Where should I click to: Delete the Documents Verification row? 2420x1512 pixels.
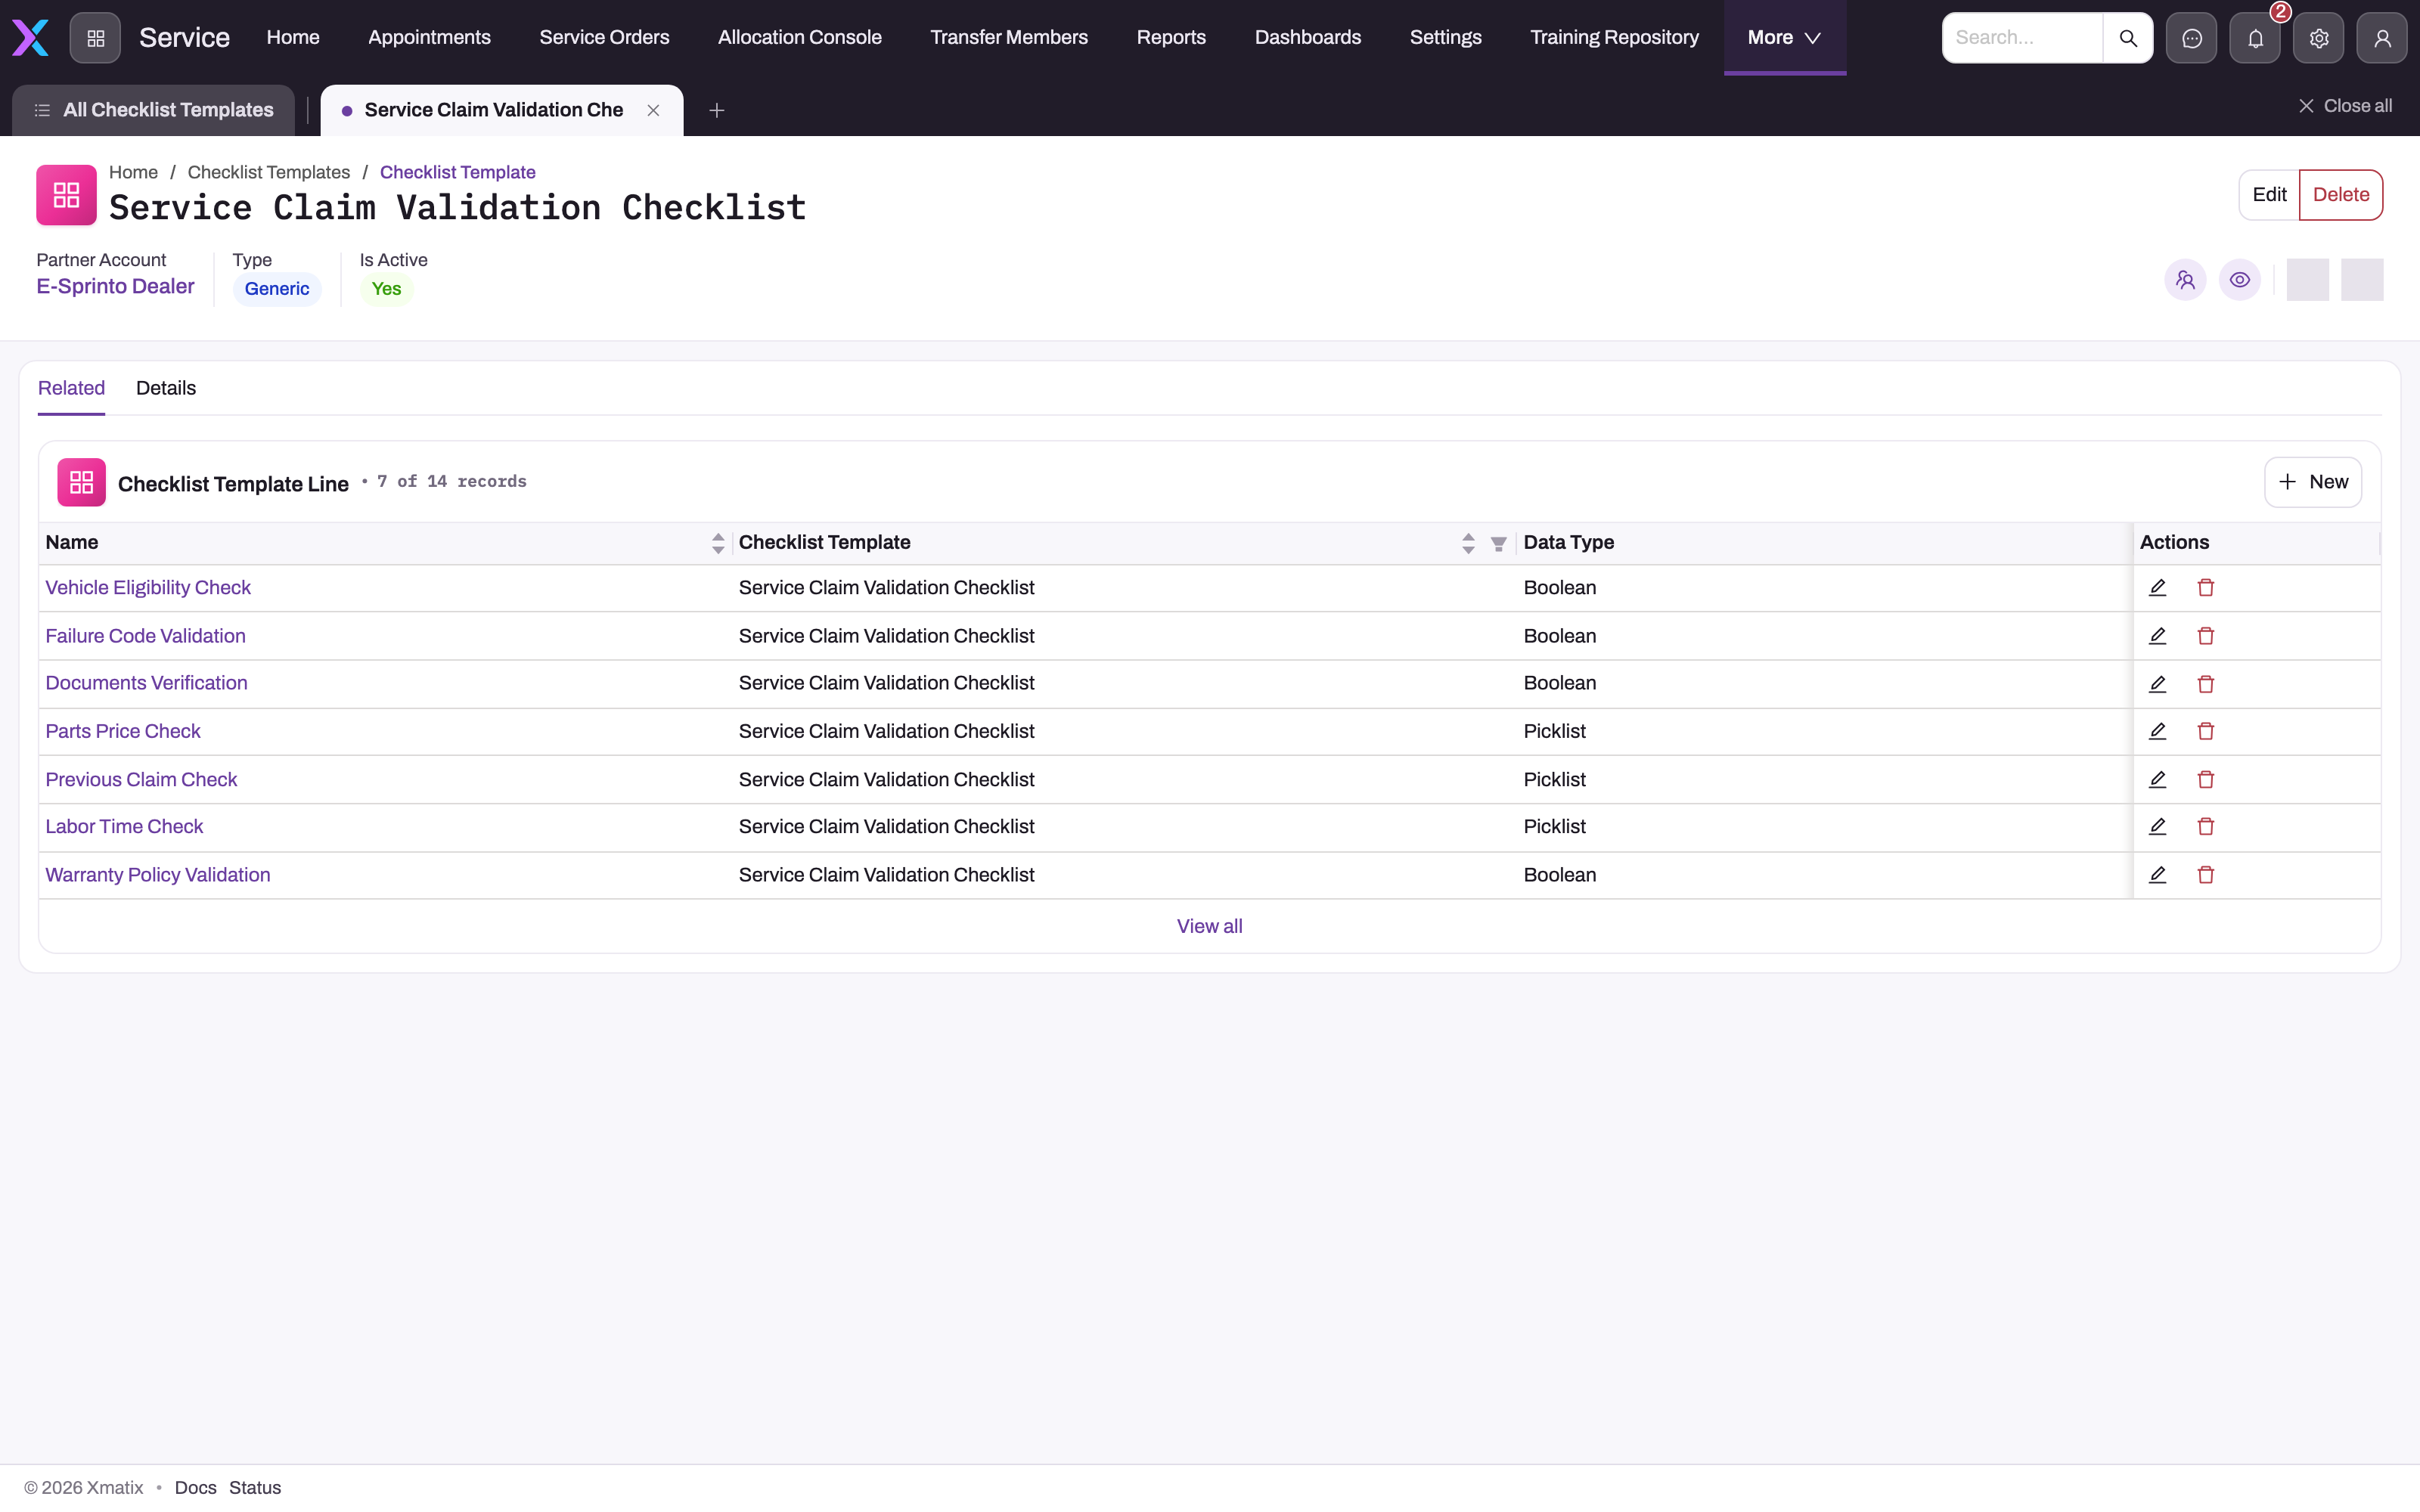[x=2206, y=684]
